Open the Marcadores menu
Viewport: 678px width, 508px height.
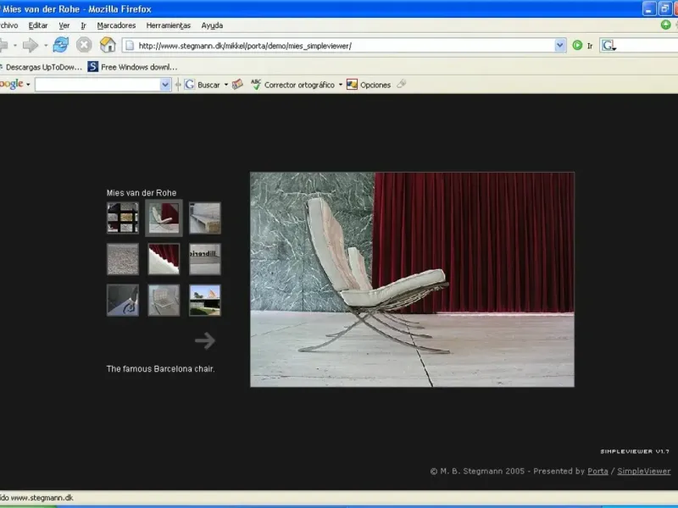[x=116, y=25]
